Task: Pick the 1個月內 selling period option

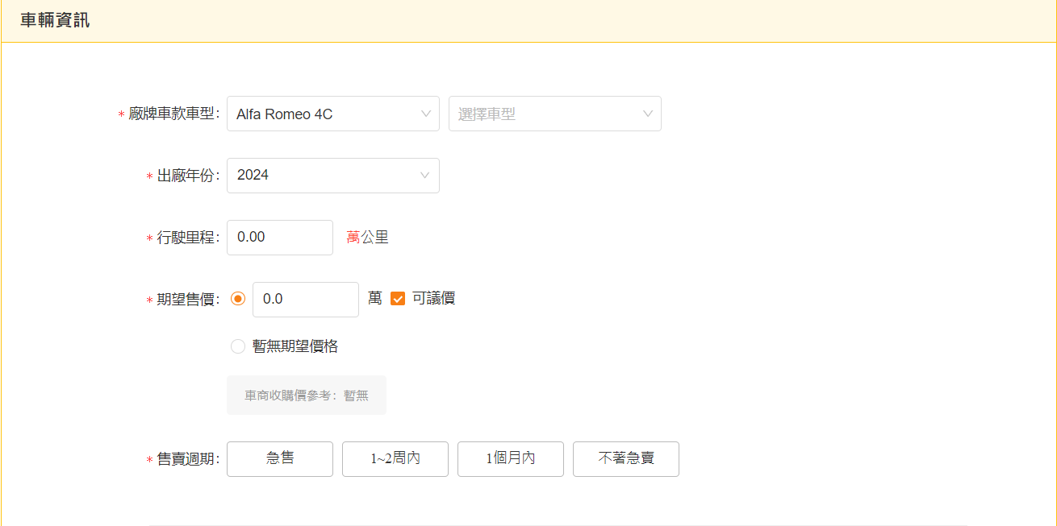Action: coord(510,458)
